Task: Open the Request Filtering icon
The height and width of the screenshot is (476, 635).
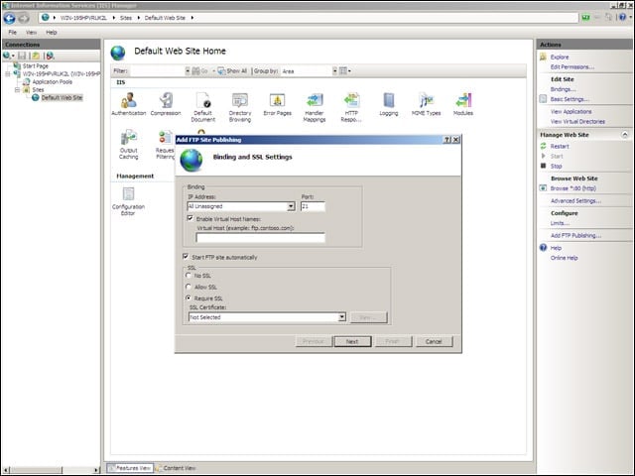Action: tap(165, 144)
